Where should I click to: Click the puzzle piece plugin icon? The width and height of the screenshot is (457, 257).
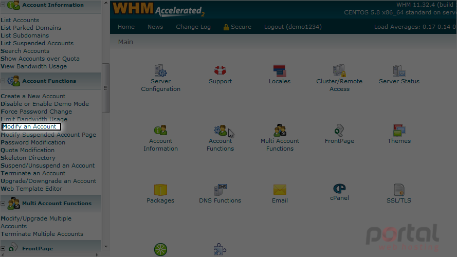(220, 249)
